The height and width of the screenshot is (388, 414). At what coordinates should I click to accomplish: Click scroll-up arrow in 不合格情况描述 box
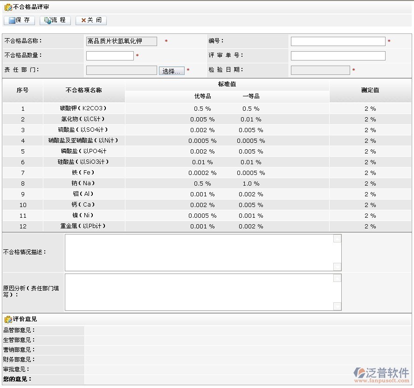337,239
